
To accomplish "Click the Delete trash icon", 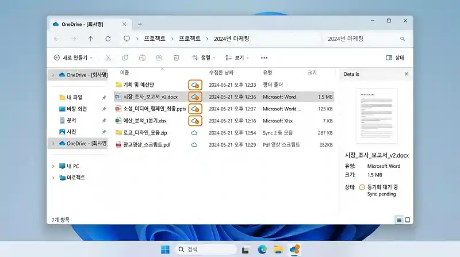I will point(177,58).
